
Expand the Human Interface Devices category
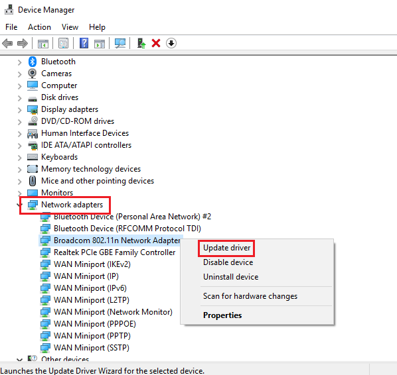[19, 133]
